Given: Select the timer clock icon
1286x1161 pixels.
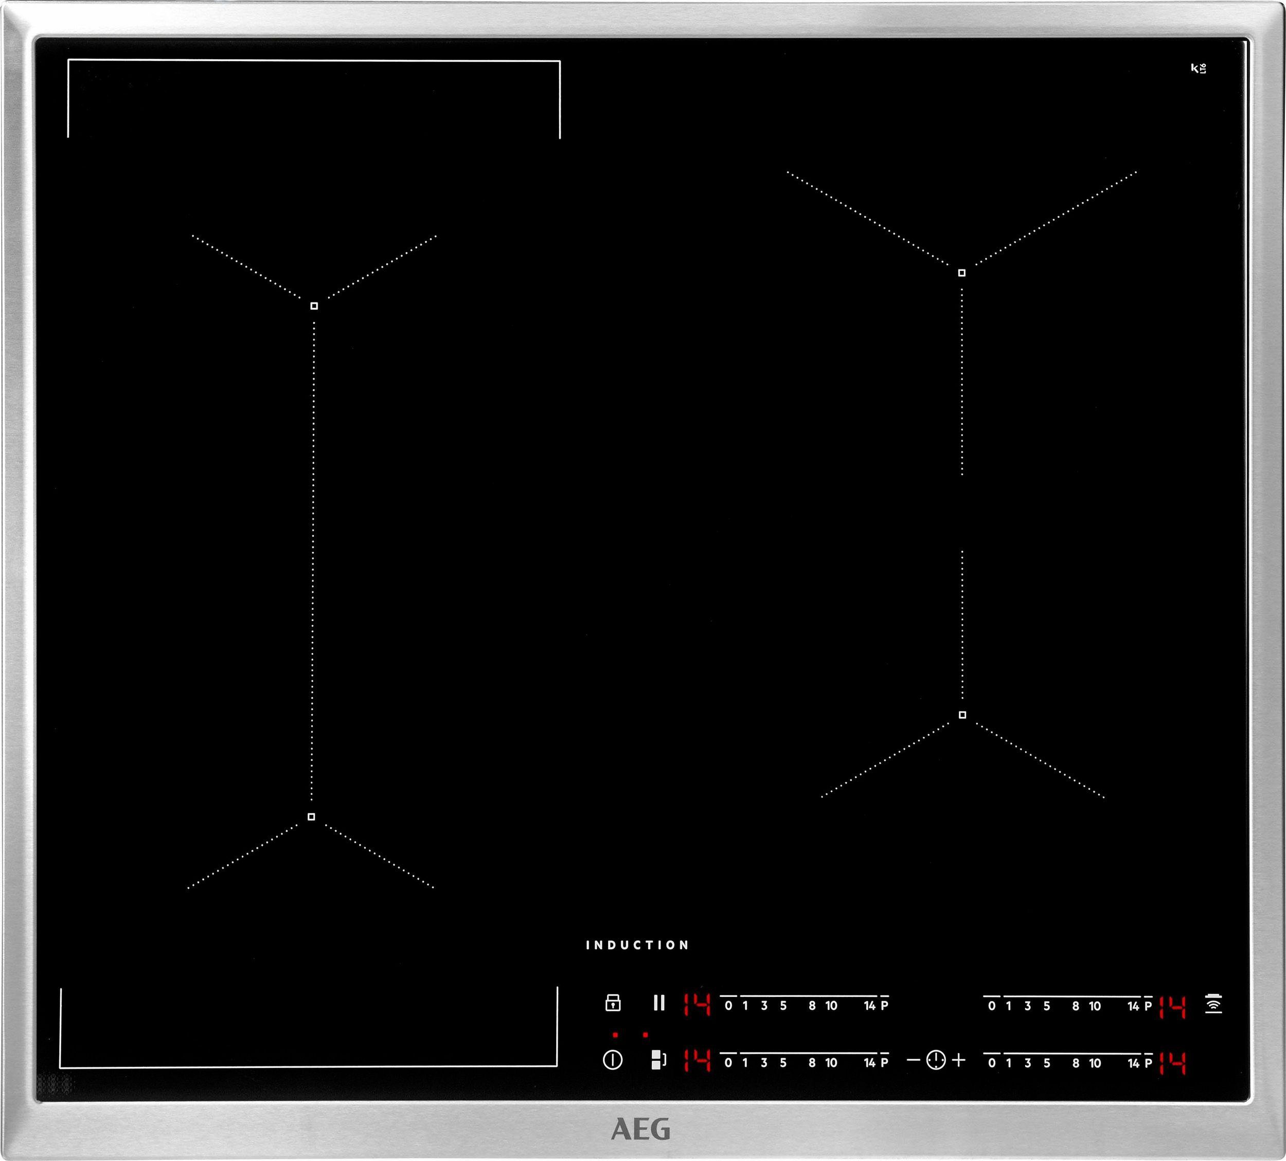Looking at the screenshot, I should click(935, 1060).
